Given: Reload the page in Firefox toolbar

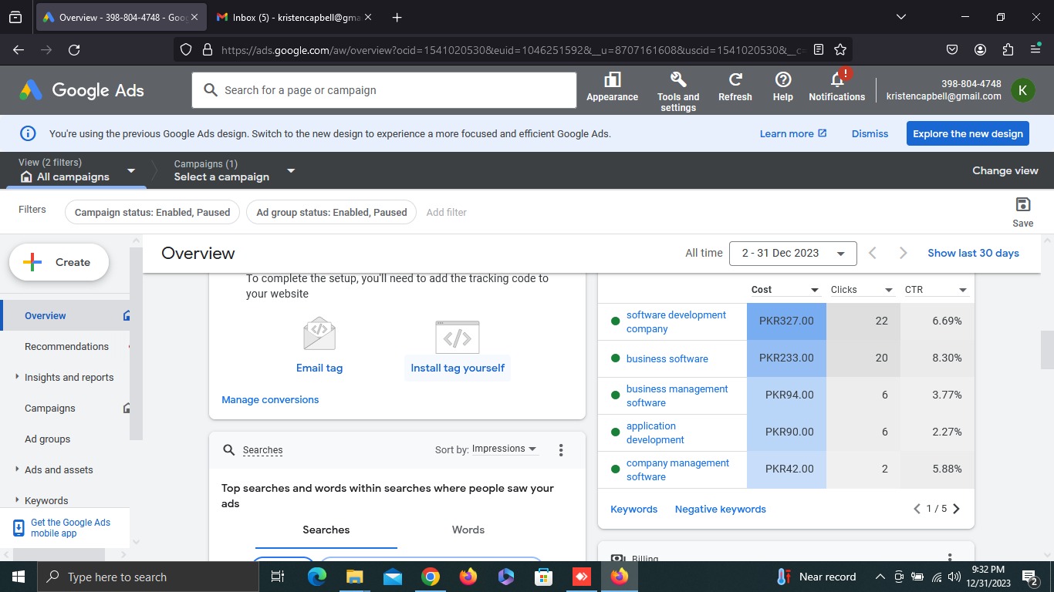Looking at the screenshot, I should (74, 49).
